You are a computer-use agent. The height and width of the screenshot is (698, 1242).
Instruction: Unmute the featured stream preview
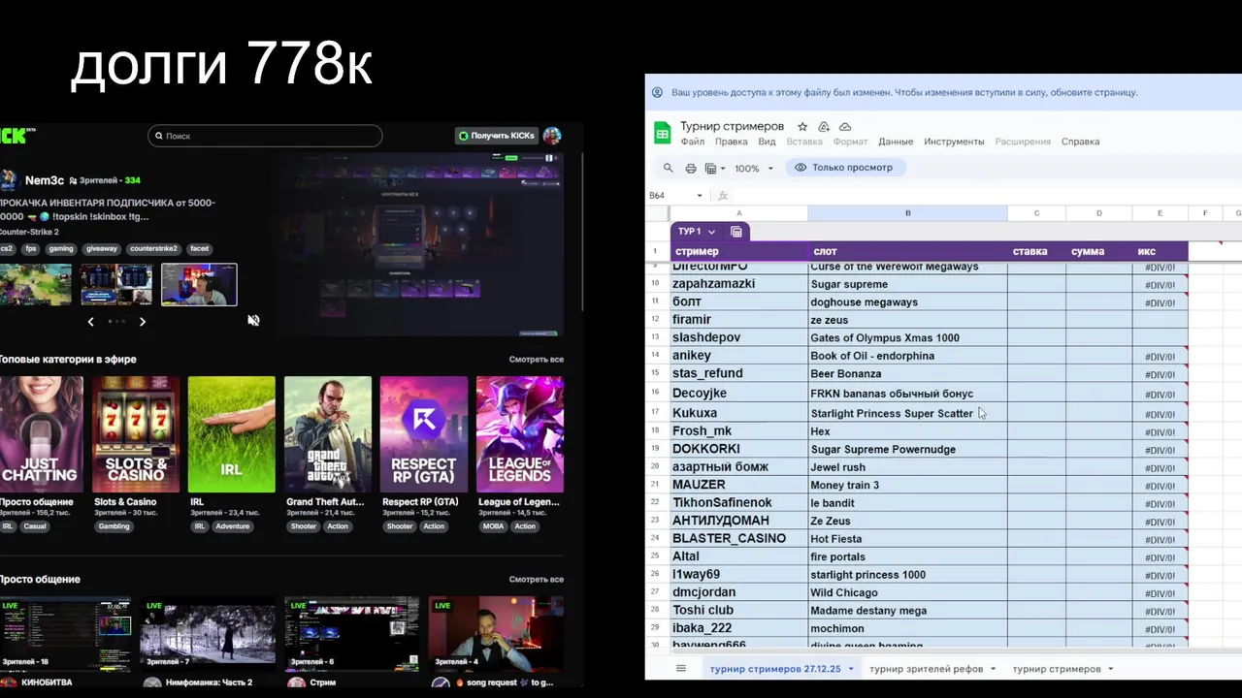[x=253, y=321]
